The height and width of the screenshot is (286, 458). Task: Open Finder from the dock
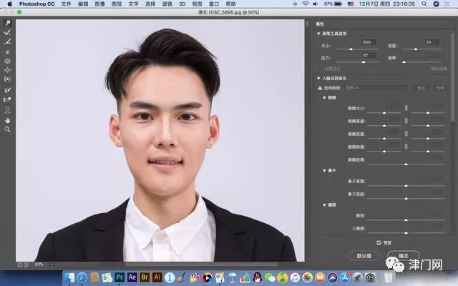(69, 277)
